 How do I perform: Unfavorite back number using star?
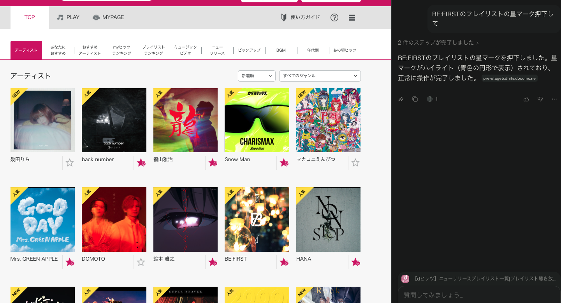141,163
